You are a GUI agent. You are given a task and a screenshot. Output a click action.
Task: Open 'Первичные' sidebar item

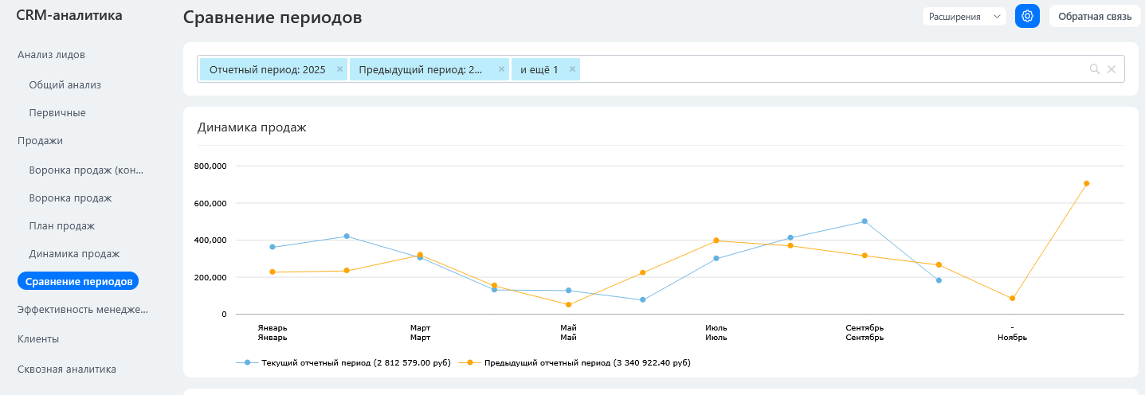click(x=57, y=113)
